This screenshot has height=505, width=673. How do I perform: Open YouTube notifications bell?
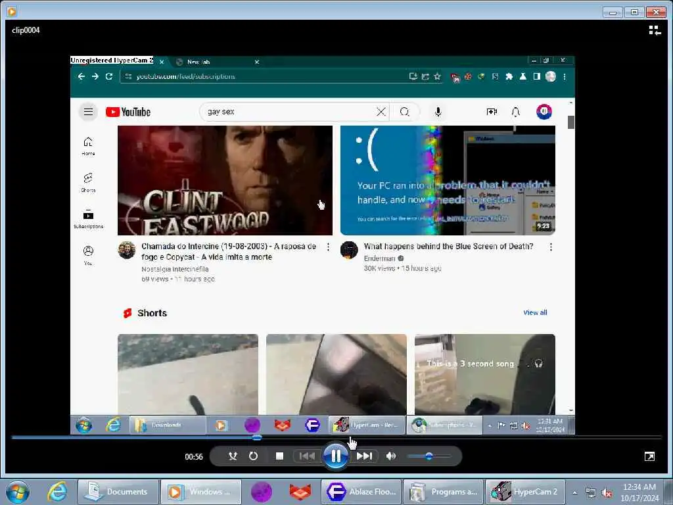516,112
